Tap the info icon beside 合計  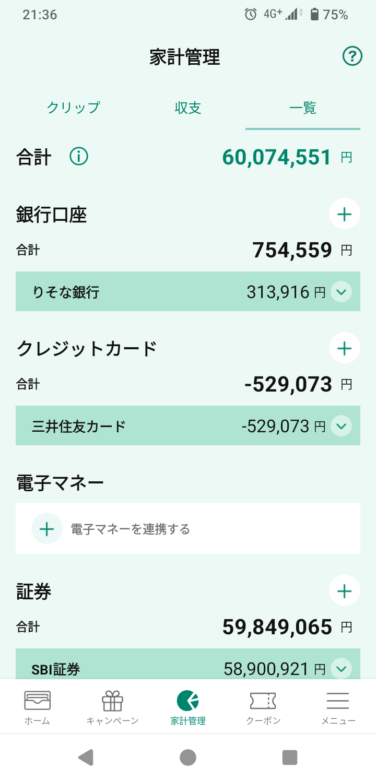click(79, 157)
